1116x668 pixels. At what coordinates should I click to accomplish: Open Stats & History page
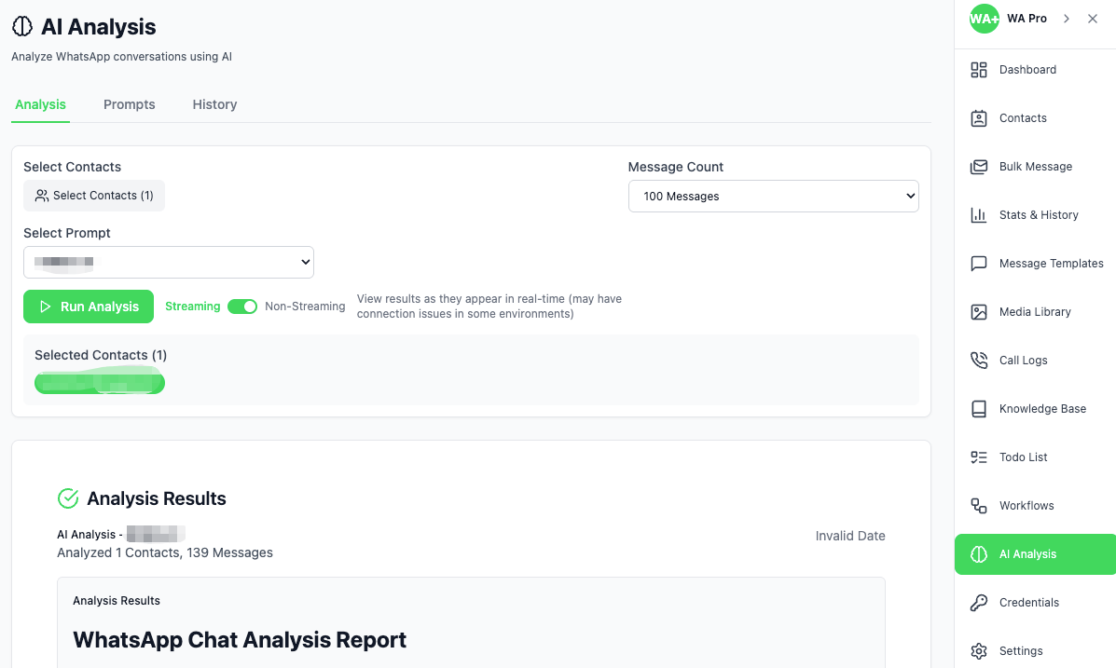point(1035,215)
